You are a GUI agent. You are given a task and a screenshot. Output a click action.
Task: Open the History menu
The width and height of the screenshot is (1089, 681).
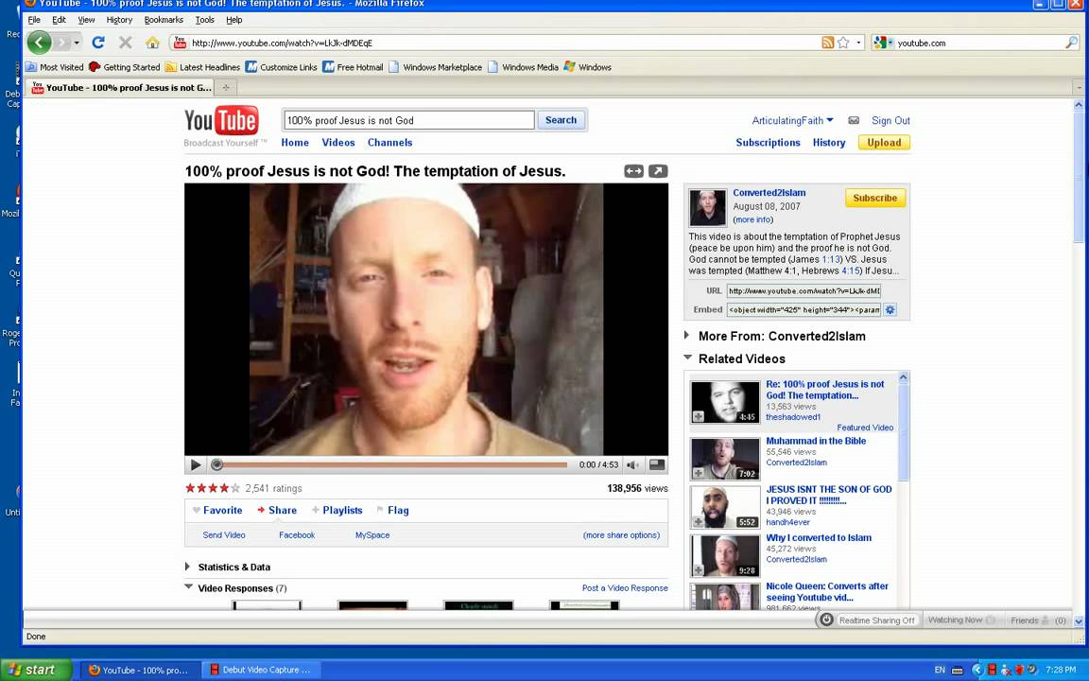point(119,20)
